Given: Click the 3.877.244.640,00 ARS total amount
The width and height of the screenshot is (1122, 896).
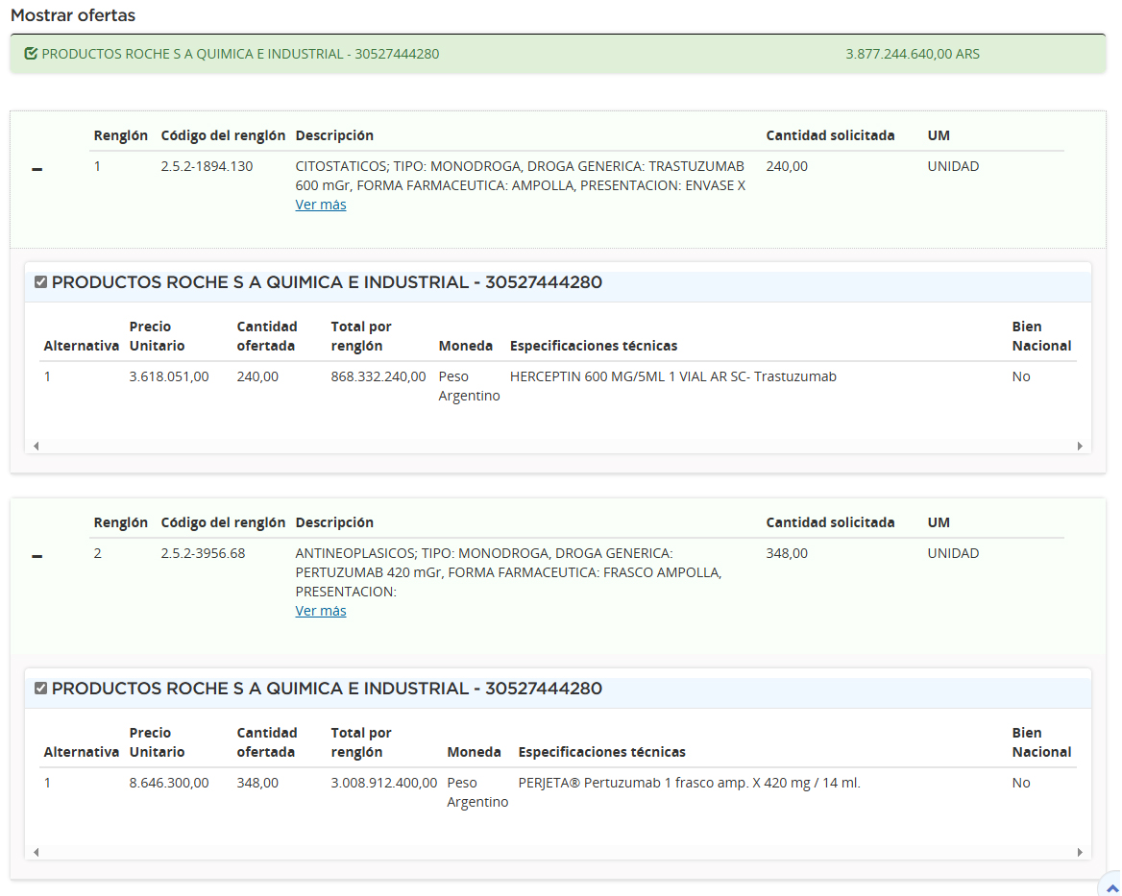Looking at the screenshot, I should click(x=912, y=54).
